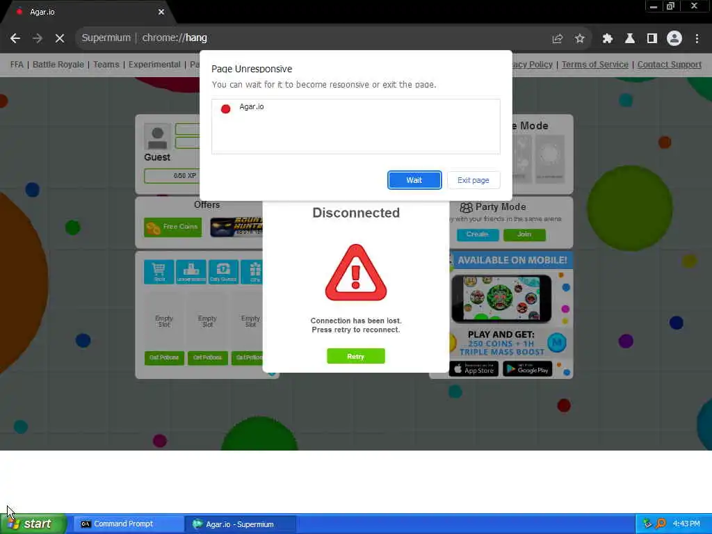Open the Daily Quests icon
This screenshot has width=712, height=534.
pyautogui.click(x=223, y=272)
